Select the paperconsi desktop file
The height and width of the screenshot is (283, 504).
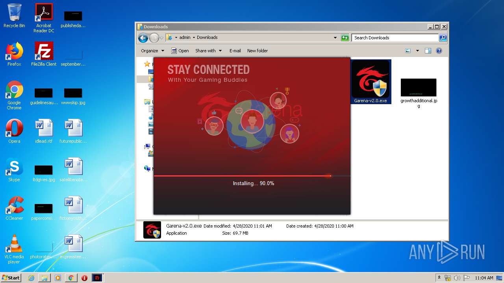[44, 211]
